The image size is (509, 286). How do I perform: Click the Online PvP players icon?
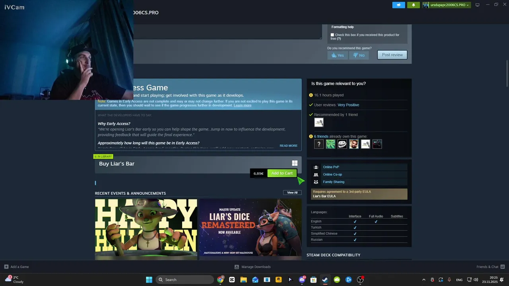[x=316, y=167]
